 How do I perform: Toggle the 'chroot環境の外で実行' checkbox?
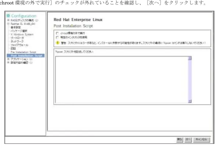coord(57,33)
